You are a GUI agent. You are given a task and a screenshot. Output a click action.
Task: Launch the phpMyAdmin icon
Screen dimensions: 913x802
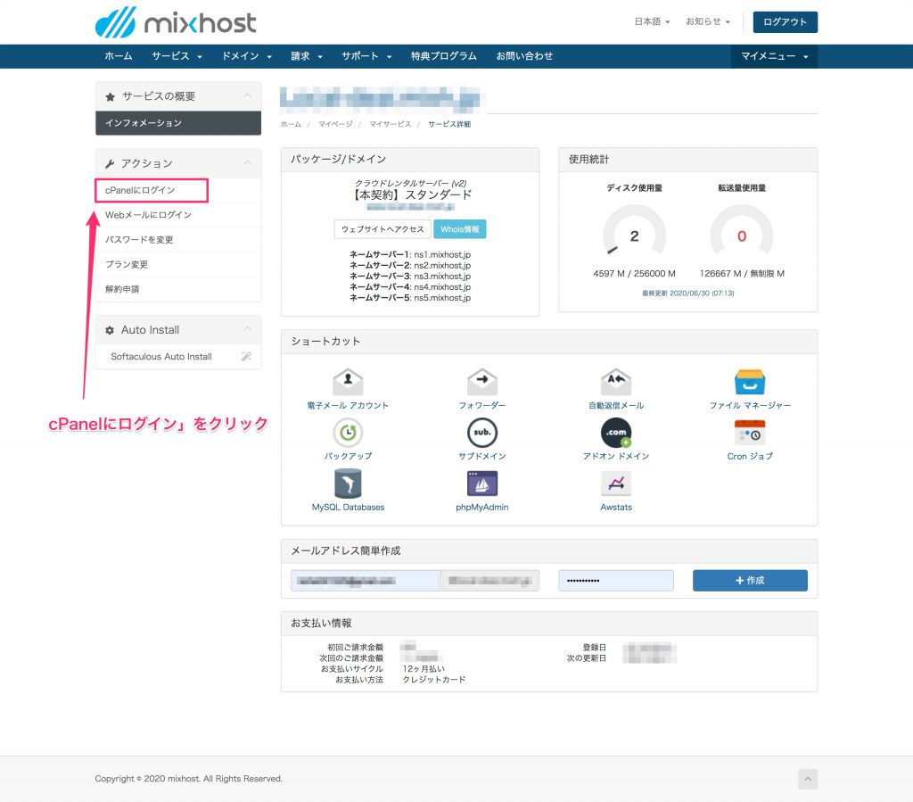coord(481,484)
